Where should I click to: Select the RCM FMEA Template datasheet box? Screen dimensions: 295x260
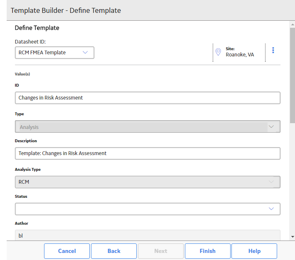tap(54, 53)
